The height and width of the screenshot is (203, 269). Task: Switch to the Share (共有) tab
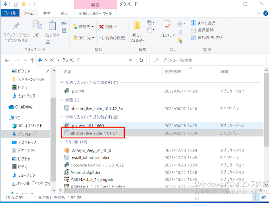[x=47, y=13]
